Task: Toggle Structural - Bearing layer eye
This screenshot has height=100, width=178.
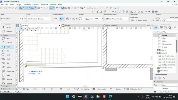Action: (29, 19)
